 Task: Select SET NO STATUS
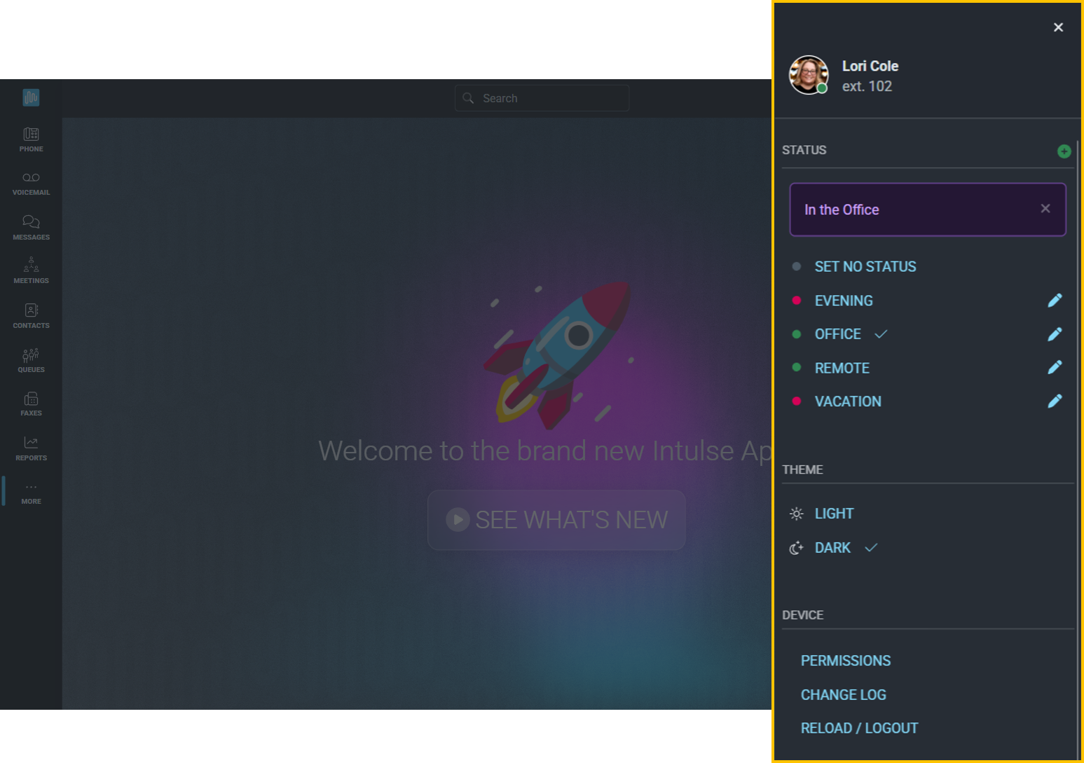[865, 266]
